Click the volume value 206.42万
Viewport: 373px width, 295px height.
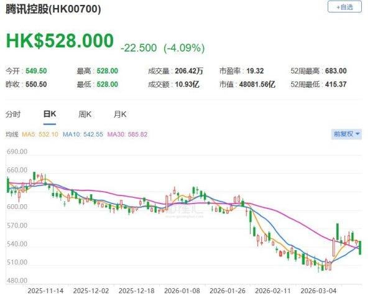coord(189,71)
